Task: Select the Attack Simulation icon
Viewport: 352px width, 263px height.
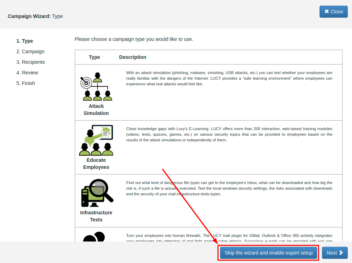Action: 96,86
